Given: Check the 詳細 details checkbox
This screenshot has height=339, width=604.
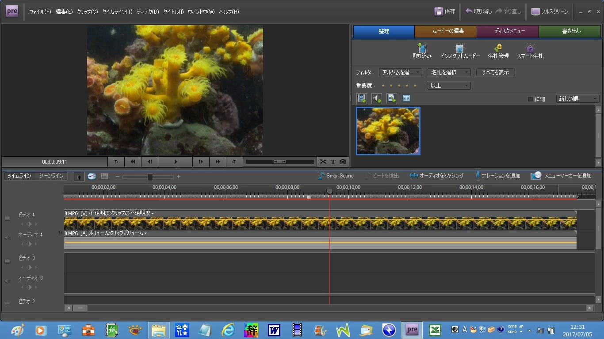Looking at the screenshot, I should [x=531, y=99].
